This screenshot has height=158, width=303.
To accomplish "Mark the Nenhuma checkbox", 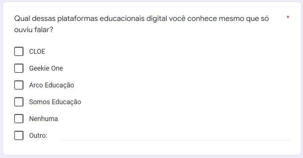I will [19, 119].
